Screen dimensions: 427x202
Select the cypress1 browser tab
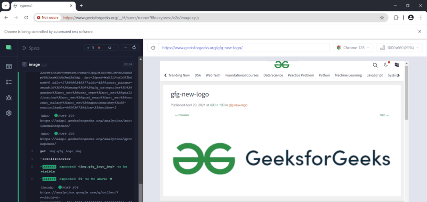44,5
